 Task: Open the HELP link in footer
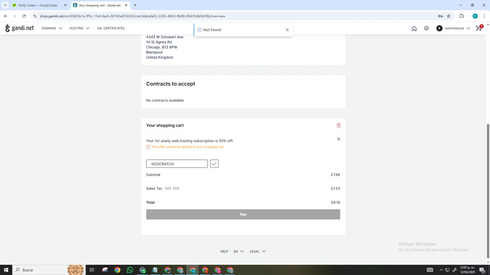(x=224, y=252)
